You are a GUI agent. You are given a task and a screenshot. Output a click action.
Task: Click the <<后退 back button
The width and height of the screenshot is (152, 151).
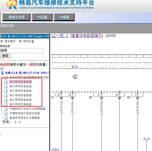pos(42,17)
